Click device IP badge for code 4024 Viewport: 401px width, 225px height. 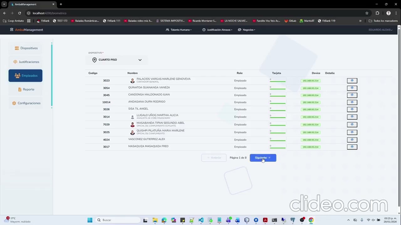click(310, 140)
